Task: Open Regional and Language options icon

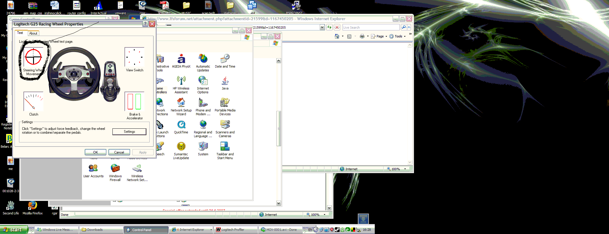Action: coord(203,128)
